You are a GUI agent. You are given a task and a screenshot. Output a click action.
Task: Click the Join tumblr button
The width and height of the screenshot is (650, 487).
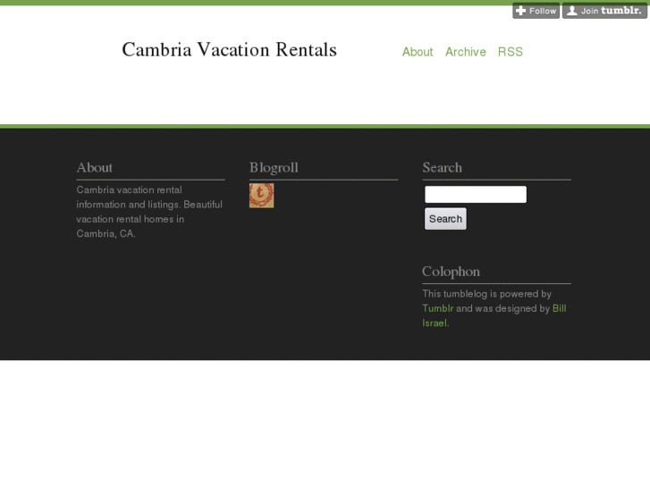click(x=604, y=11)
